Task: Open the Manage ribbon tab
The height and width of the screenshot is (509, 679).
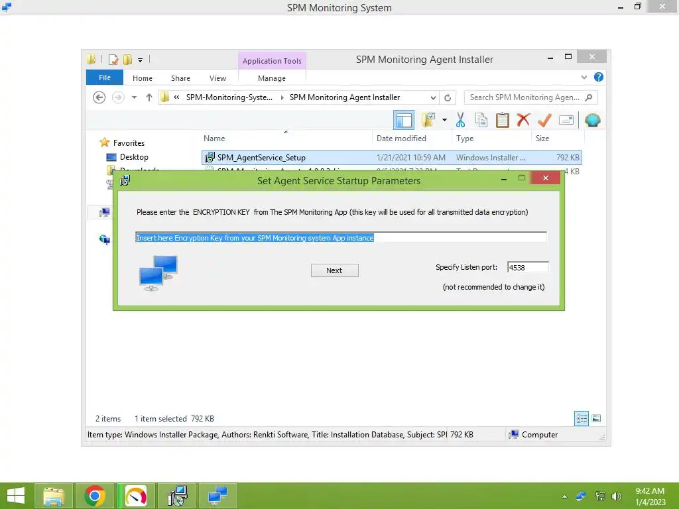Action: [x=271, y=78]
